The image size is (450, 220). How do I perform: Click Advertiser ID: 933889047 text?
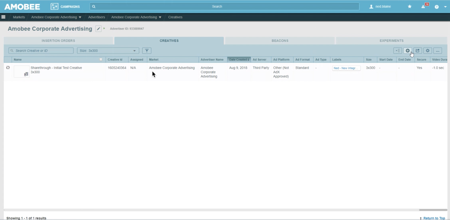click(x=127, y=29)
